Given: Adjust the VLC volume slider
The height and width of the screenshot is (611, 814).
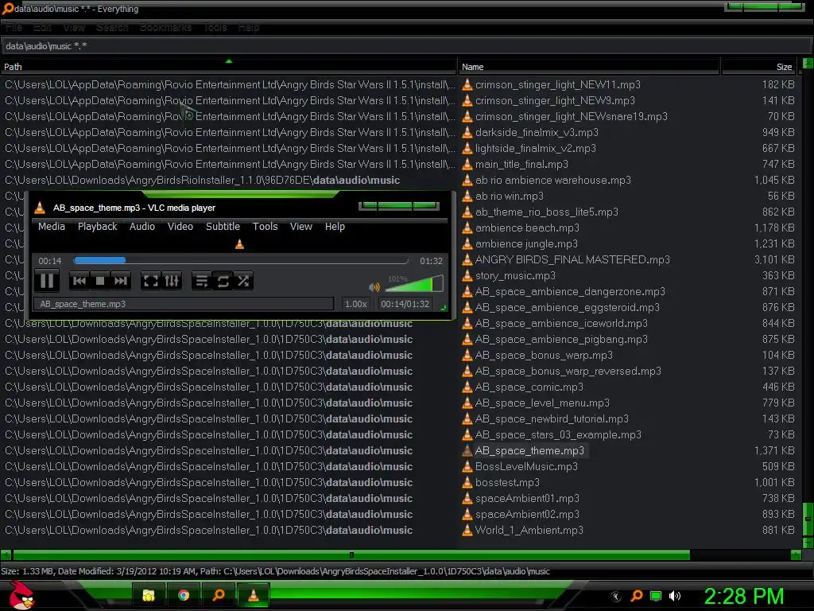Looking at the screenshot, I should pyautogui.click(x=413, y=284).
